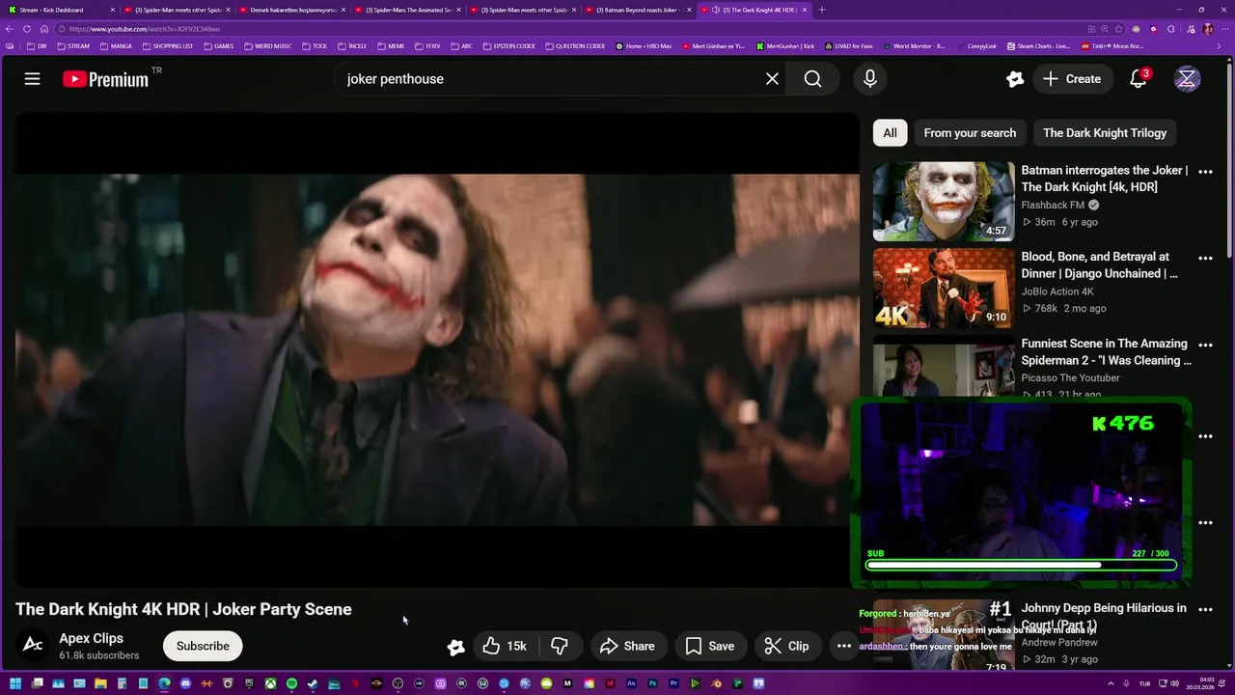Viewport: 1235px width, 695px height.
Task: Open options for the Django Unchained video
Action: (x=1205, y=259)
